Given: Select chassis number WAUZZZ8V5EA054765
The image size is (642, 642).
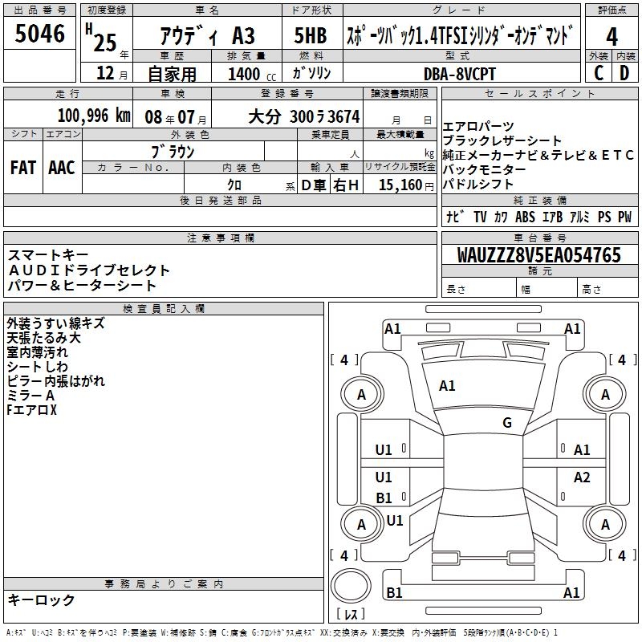Looking at the screenshot, I should (538, 254).
